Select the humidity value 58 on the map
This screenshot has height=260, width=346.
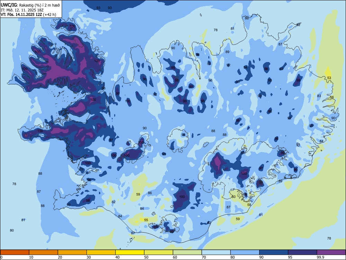click(x=249, y=205)
